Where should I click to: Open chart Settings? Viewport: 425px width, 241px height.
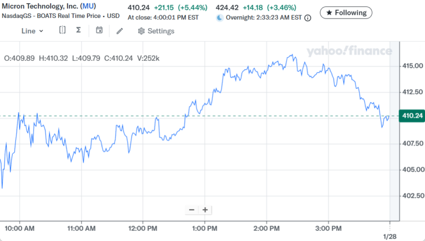point(156,31)
